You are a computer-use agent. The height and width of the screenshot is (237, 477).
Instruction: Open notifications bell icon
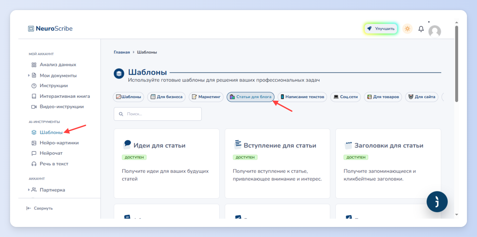tap(421, 29)
